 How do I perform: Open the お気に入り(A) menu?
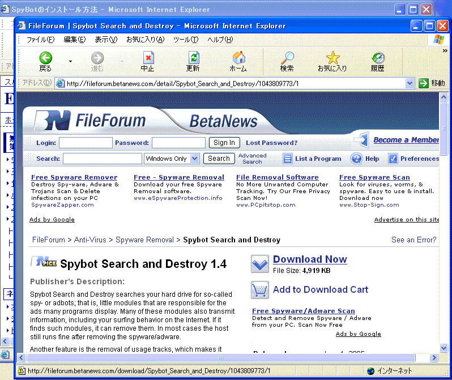145,40
